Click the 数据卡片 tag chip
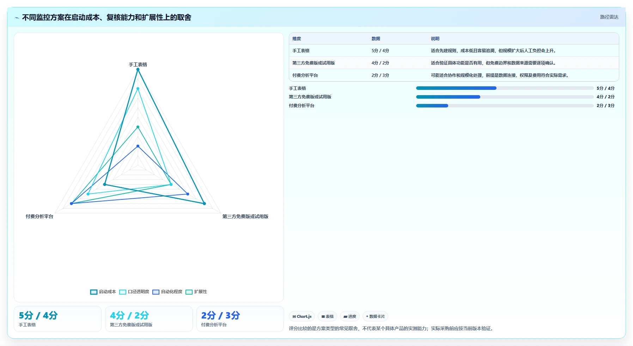 [x=375, y=316]
